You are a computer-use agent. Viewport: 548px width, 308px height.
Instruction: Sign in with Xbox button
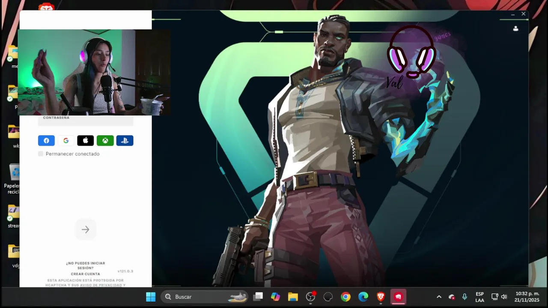pos(105,141)
